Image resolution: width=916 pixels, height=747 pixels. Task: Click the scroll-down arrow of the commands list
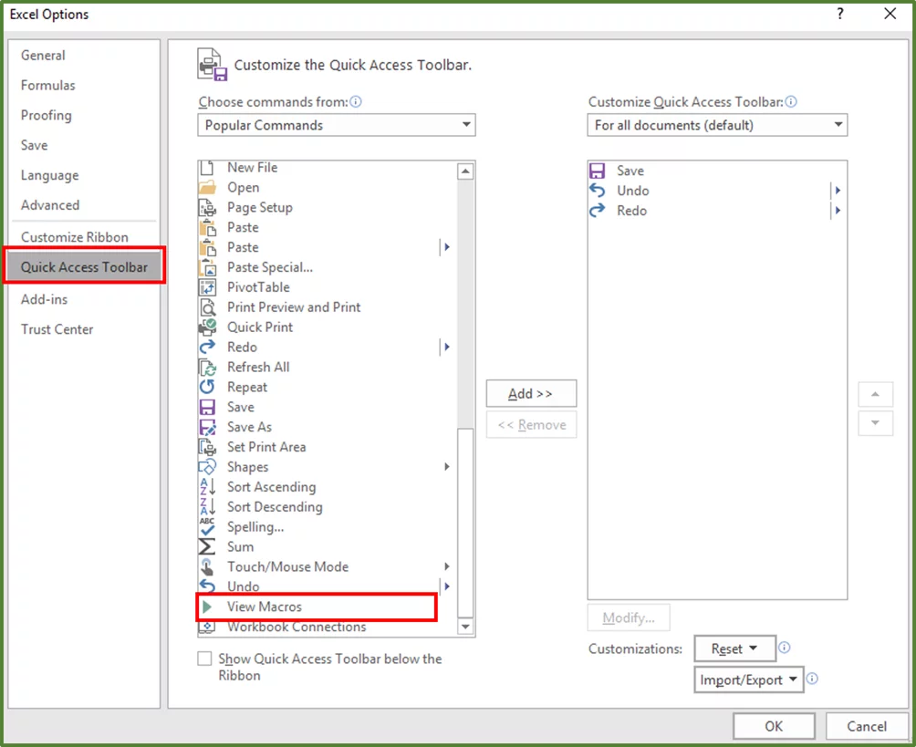tap(465, 627)
